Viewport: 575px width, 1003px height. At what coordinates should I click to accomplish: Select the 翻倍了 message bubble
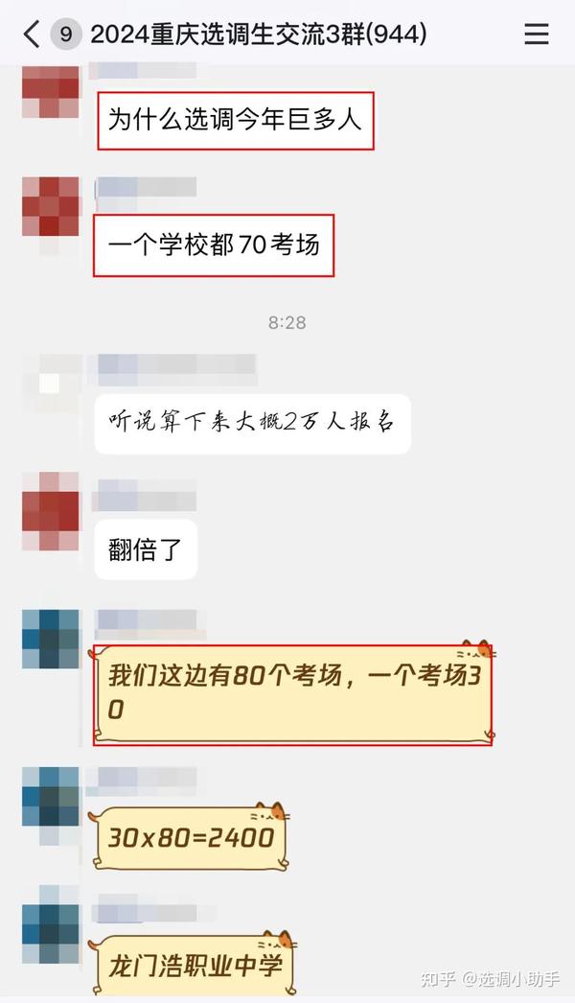[x=146, y=550]
